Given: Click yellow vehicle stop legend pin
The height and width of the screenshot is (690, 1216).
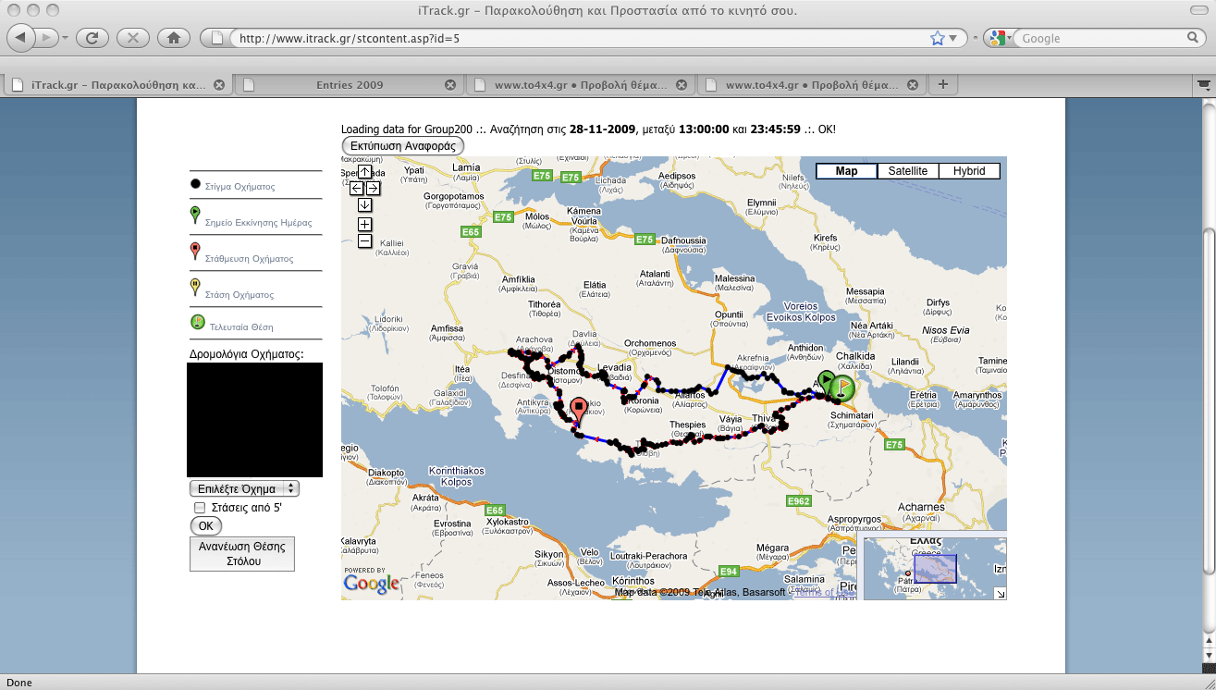Looking at the screenshot, I should pos(195,287).
